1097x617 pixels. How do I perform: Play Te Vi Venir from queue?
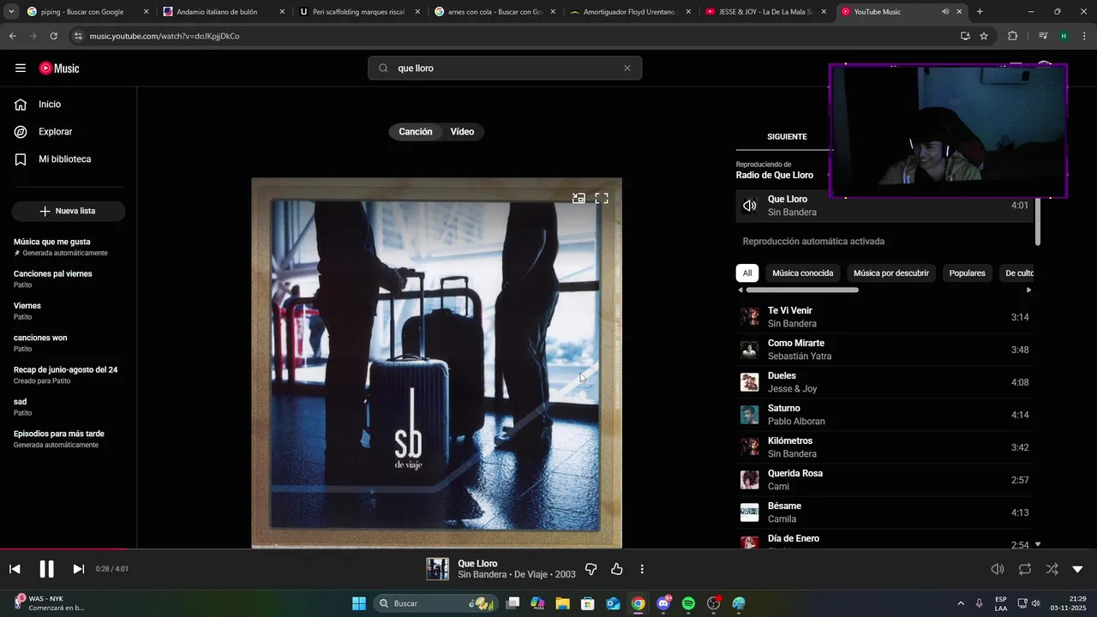pos(884,317)
